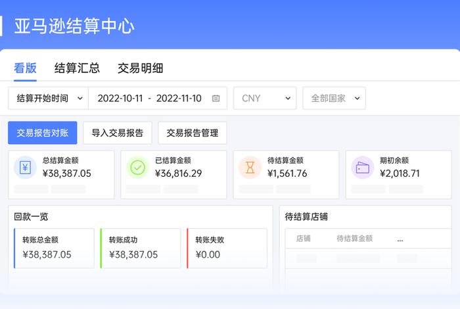Screen dimensions: 460x309
Task: Expand the 结算开始时间 dropdown
Action: tap(49, 99)
